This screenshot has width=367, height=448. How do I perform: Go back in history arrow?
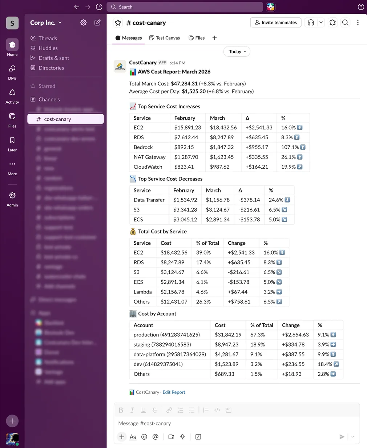(x=76, y=7)
